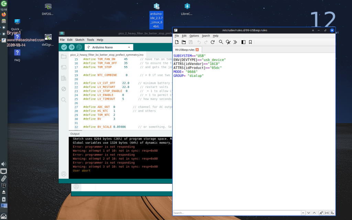
Task: Open the Options menu in text editor
Action: (194, 36)
